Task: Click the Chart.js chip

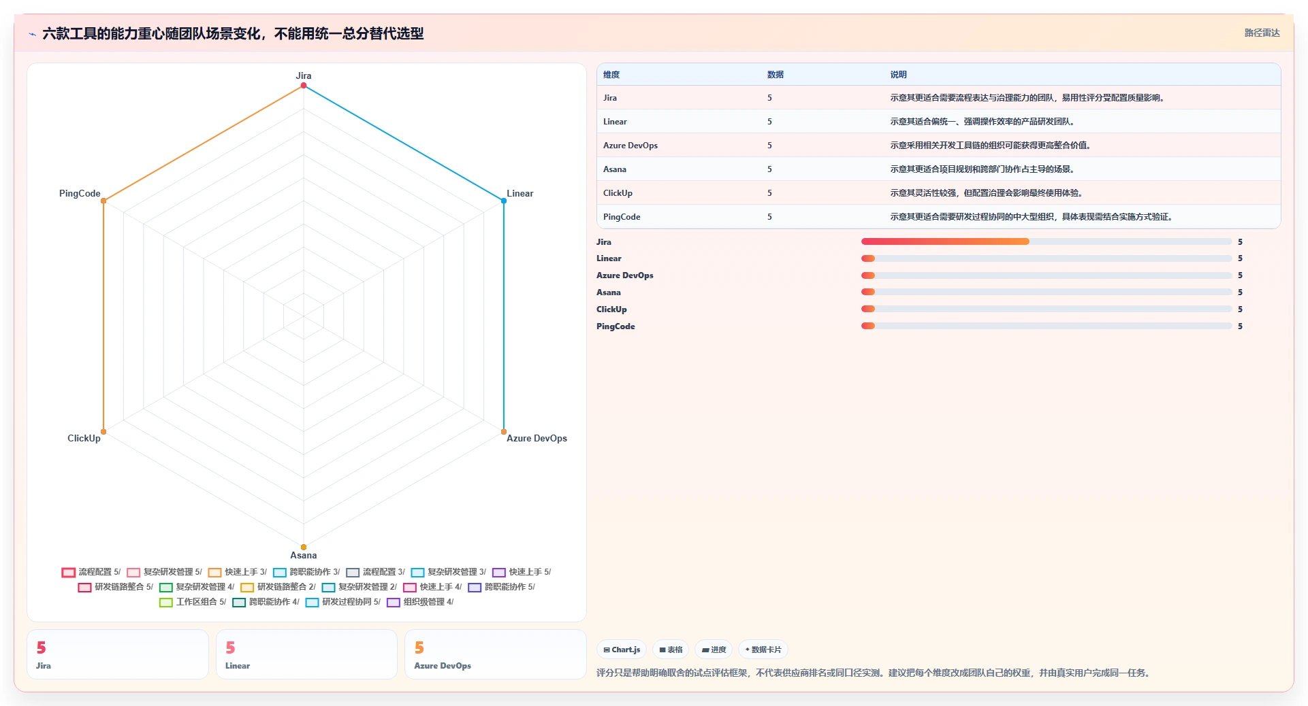Action: pyautogui.click(x=622, y=650)
